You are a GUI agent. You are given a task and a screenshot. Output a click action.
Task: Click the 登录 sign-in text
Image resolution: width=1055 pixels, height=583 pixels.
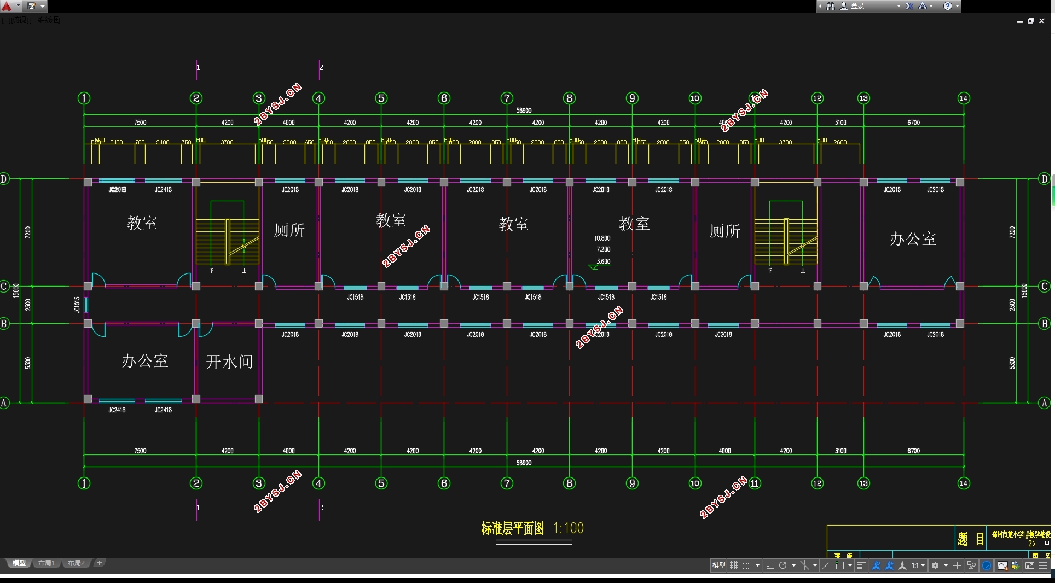click(x=857, y=6)
